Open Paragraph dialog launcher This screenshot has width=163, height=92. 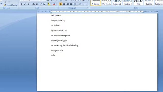[88, 8]
